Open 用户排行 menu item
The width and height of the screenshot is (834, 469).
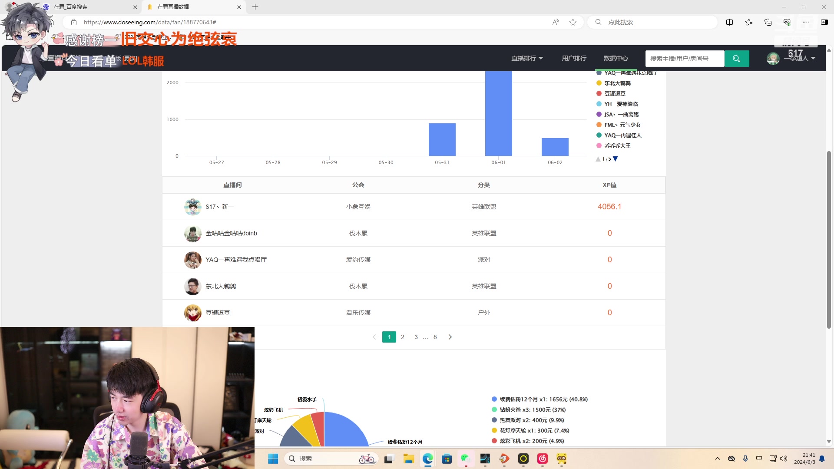coord(574,58)
